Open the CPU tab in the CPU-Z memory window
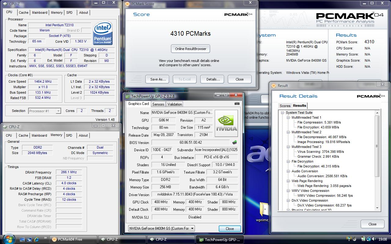The image size is (391, 244). tap(9, 135)
